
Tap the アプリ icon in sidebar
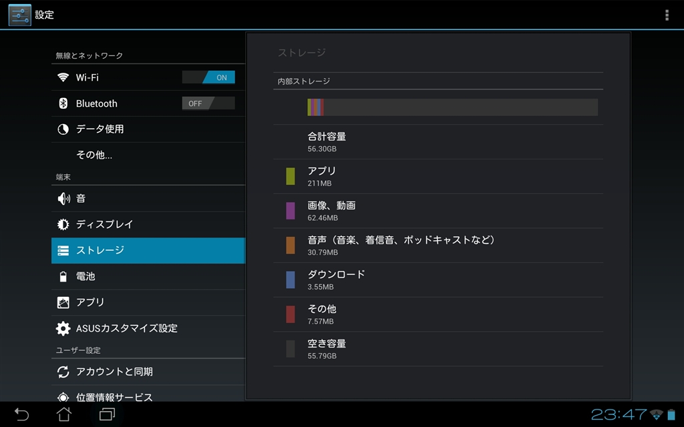pos(63,302)
